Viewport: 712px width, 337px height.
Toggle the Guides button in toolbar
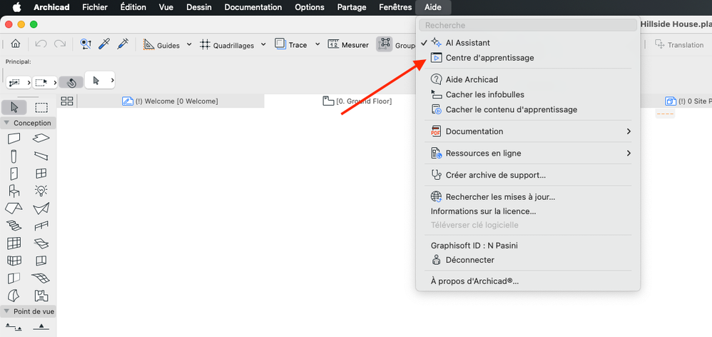click(162, 45)
